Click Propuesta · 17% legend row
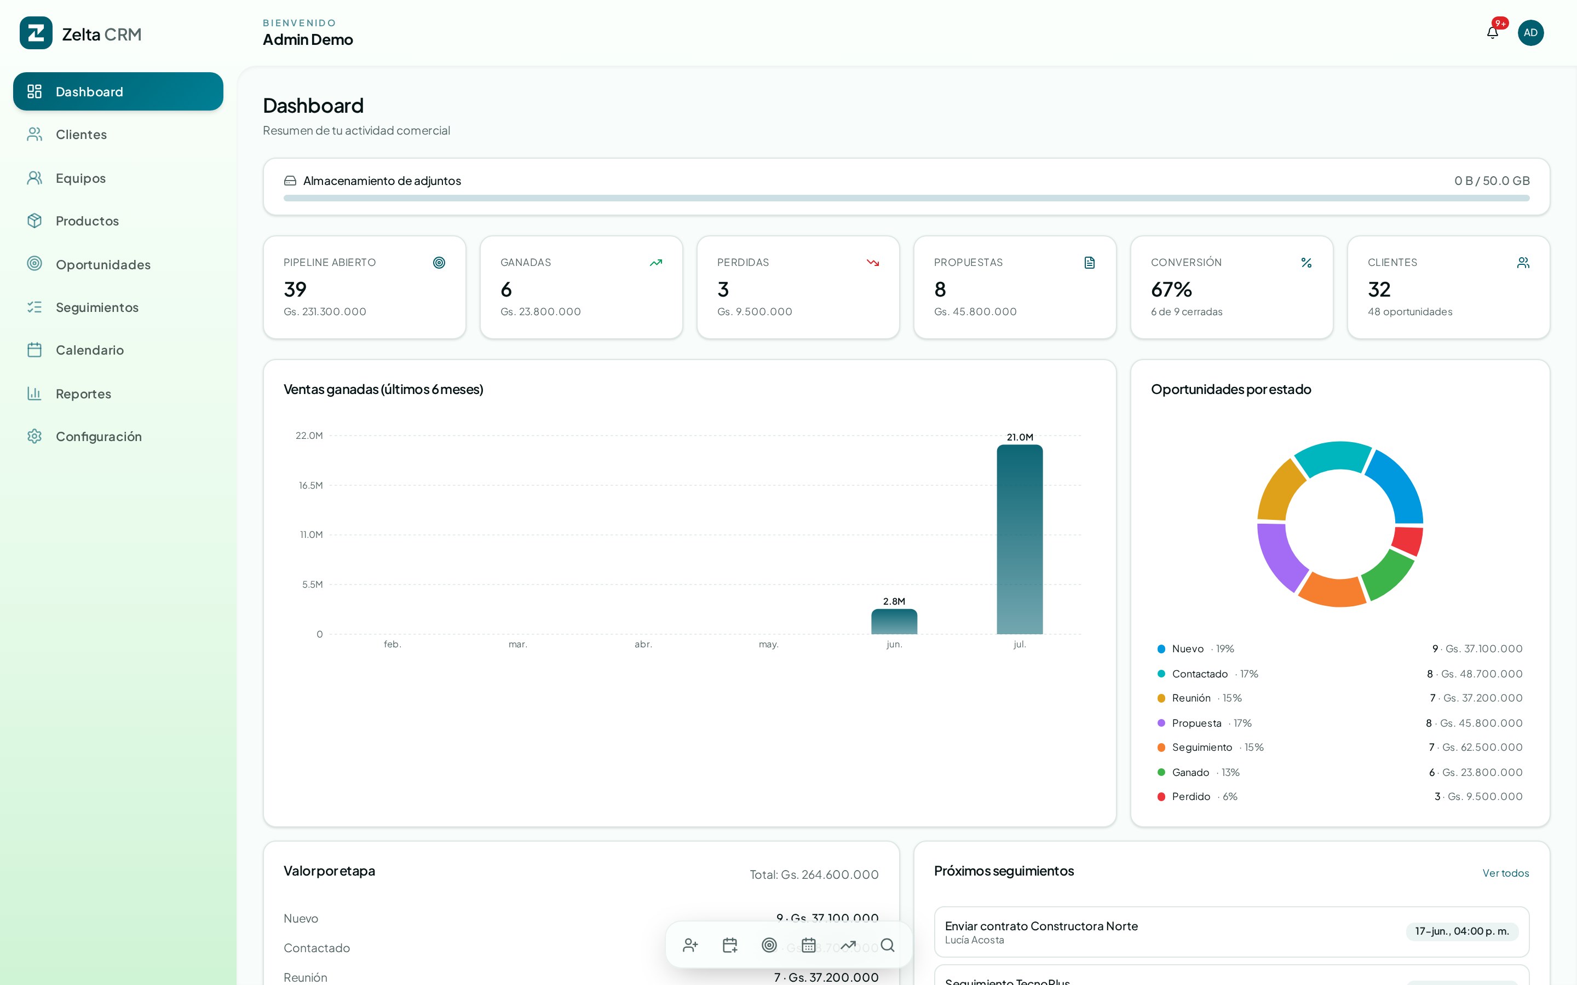The image size is (1577, 985). point(1340,723)
